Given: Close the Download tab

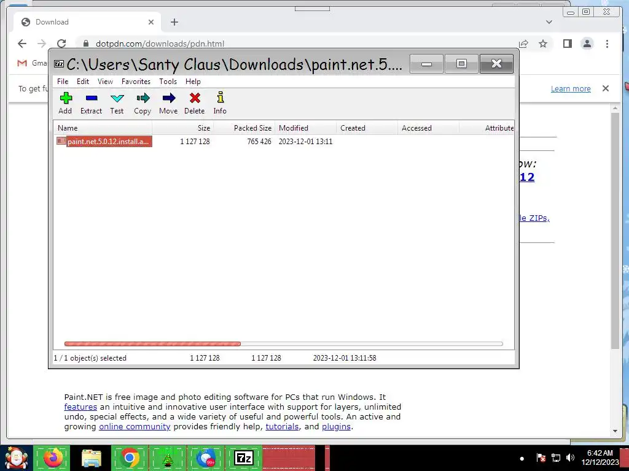Looking at the screenshot, I should pyautogui.click(x=151, y=22).
